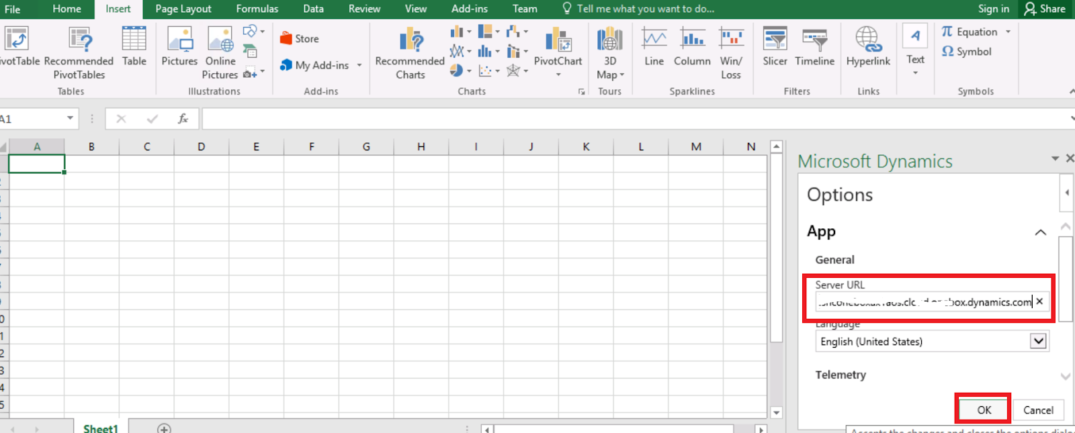Viewport: 1075px width, 433px height.
Task: Open the Charts dialog launcher
Action: click(x=582, y=92)
